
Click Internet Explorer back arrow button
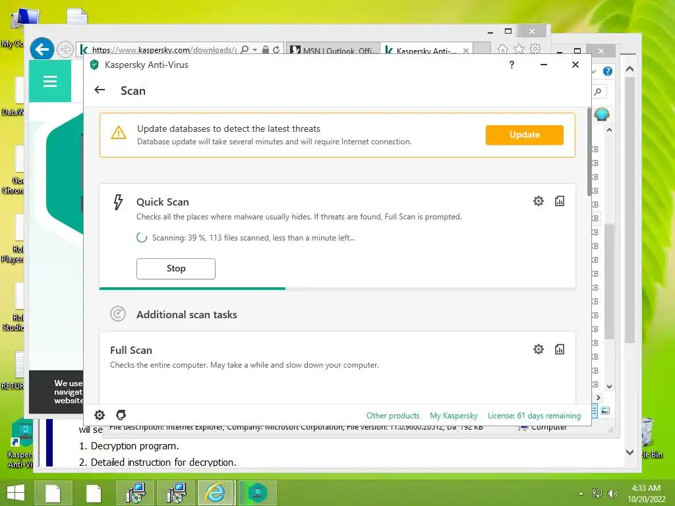tap(42, 49)
